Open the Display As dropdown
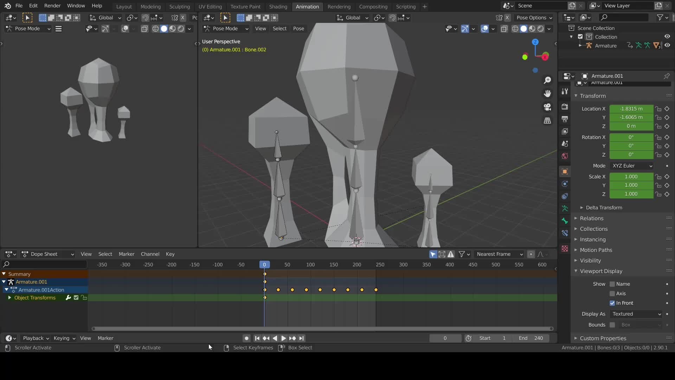This screenshot has width=675, height=380. pyautogui.click(x=636, y=314)
